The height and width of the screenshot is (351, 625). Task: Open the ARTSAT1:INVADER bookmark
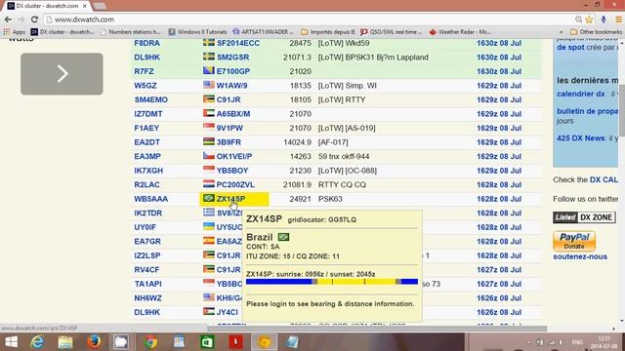click(263, 32)
